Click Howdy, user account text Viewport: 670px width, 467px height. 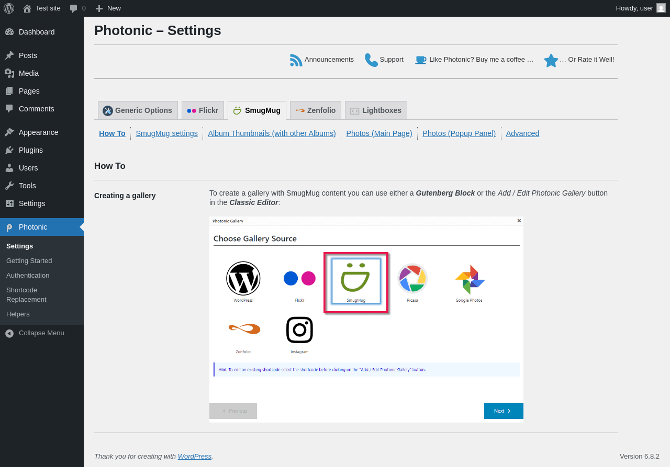tap(634, 8)
